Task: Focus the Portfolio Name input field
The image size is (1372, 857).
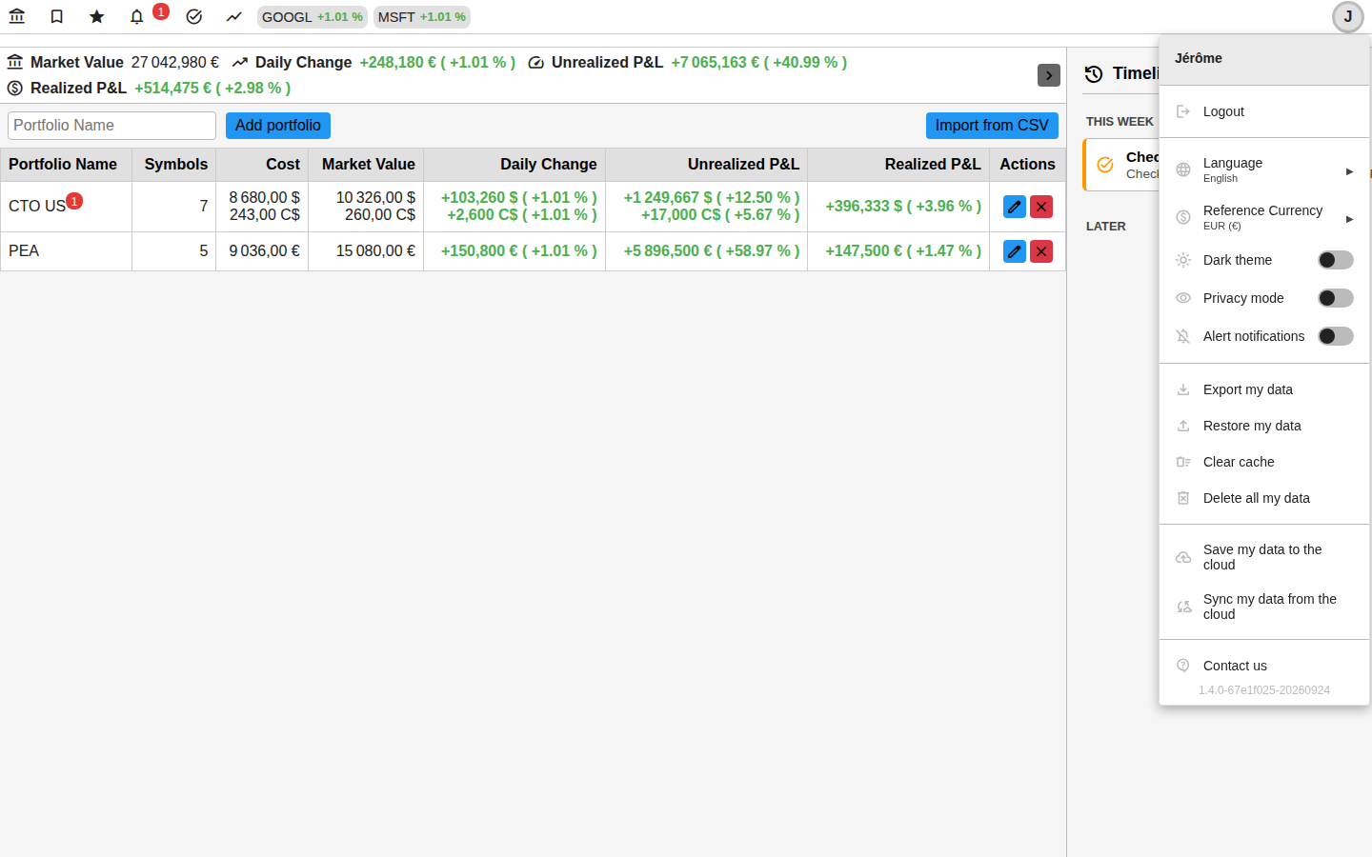Action: [x=112, y=126]
